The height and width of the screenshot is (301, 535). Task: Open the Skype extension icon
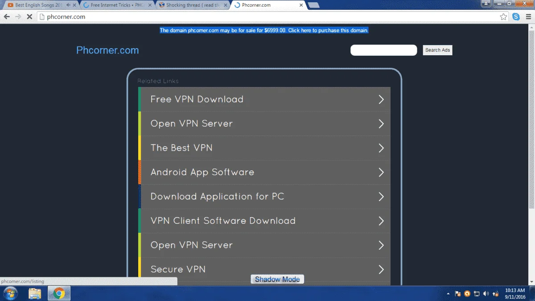(516, 16)
